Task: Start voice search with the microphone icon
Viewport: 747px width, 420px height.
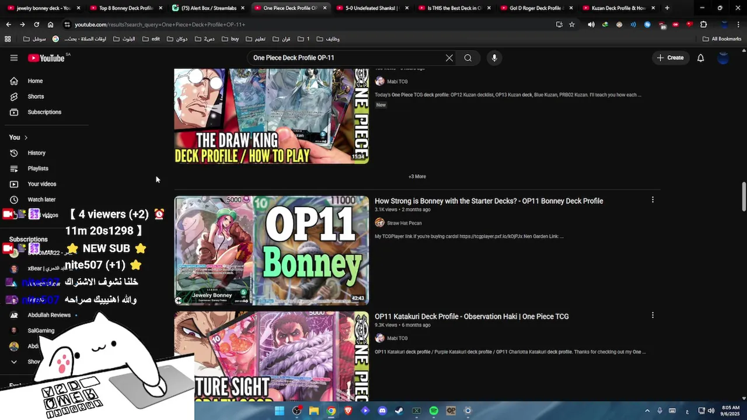Action: click(494, 58)
